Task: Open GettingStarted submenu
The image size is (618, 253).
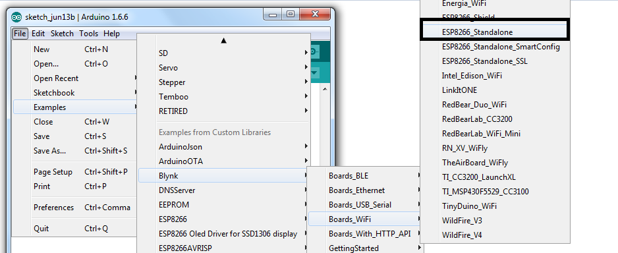Action: click(x=365, y=248)
